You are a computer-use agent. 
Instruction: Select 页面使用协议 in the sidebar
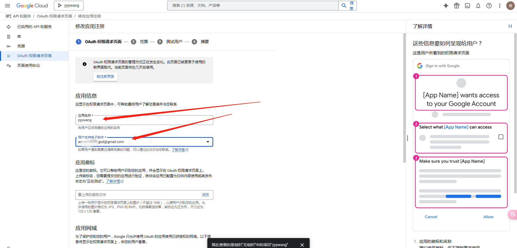29,65
